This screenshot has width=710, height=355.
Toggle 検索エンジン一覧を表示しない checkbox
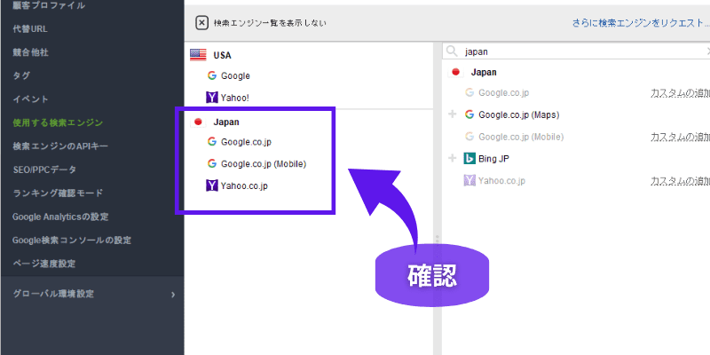pos(202,23)
